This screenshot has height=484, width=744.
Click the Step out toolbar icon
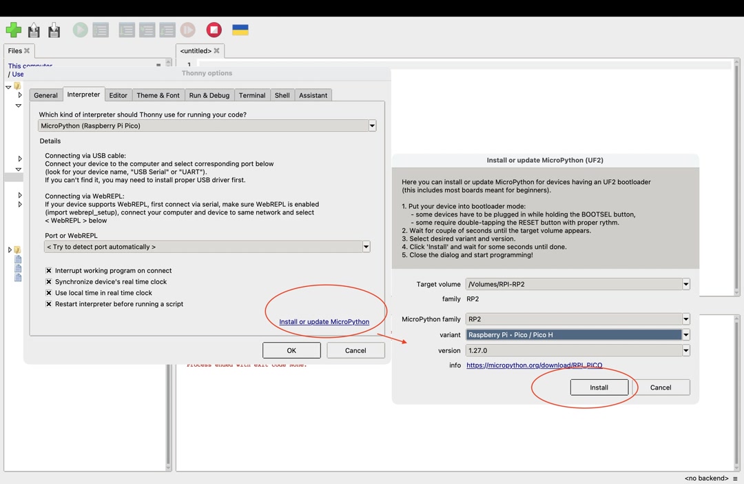(167, 30)
